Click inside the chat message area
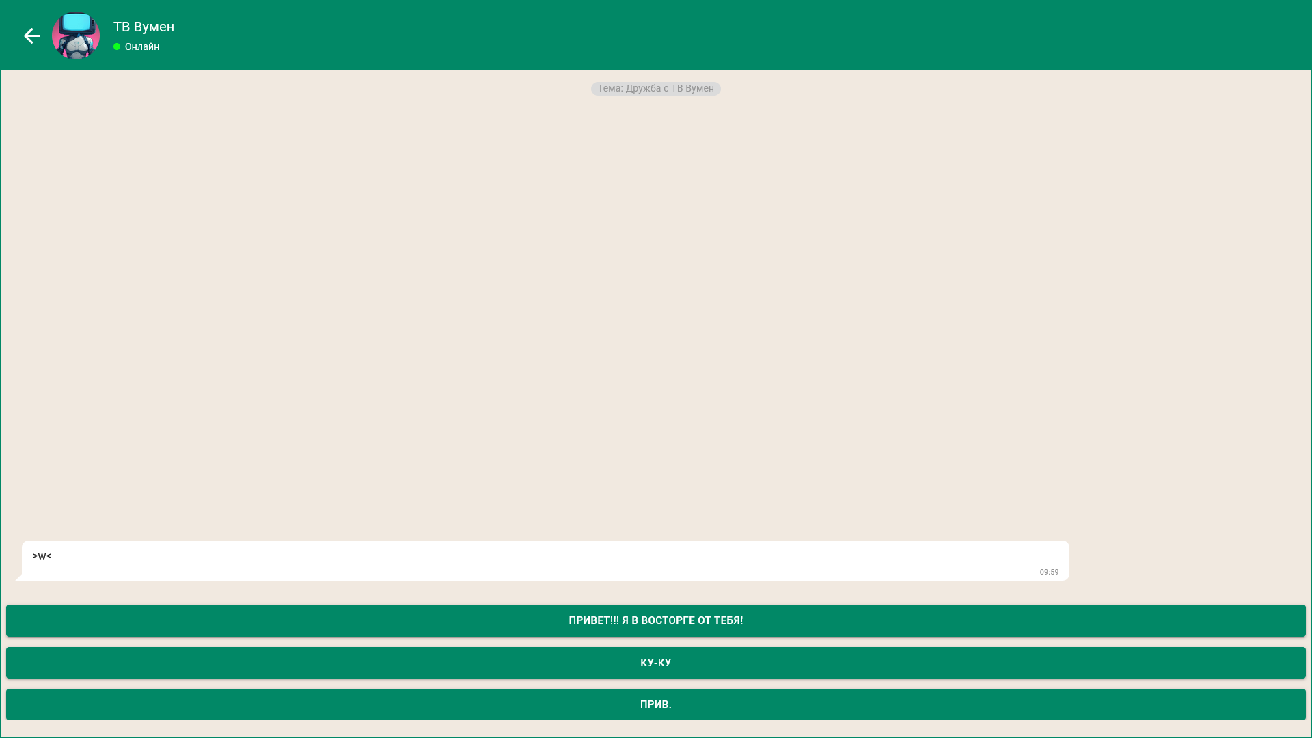Viewport: 1312px width, 738px height. tap(656, 307)
